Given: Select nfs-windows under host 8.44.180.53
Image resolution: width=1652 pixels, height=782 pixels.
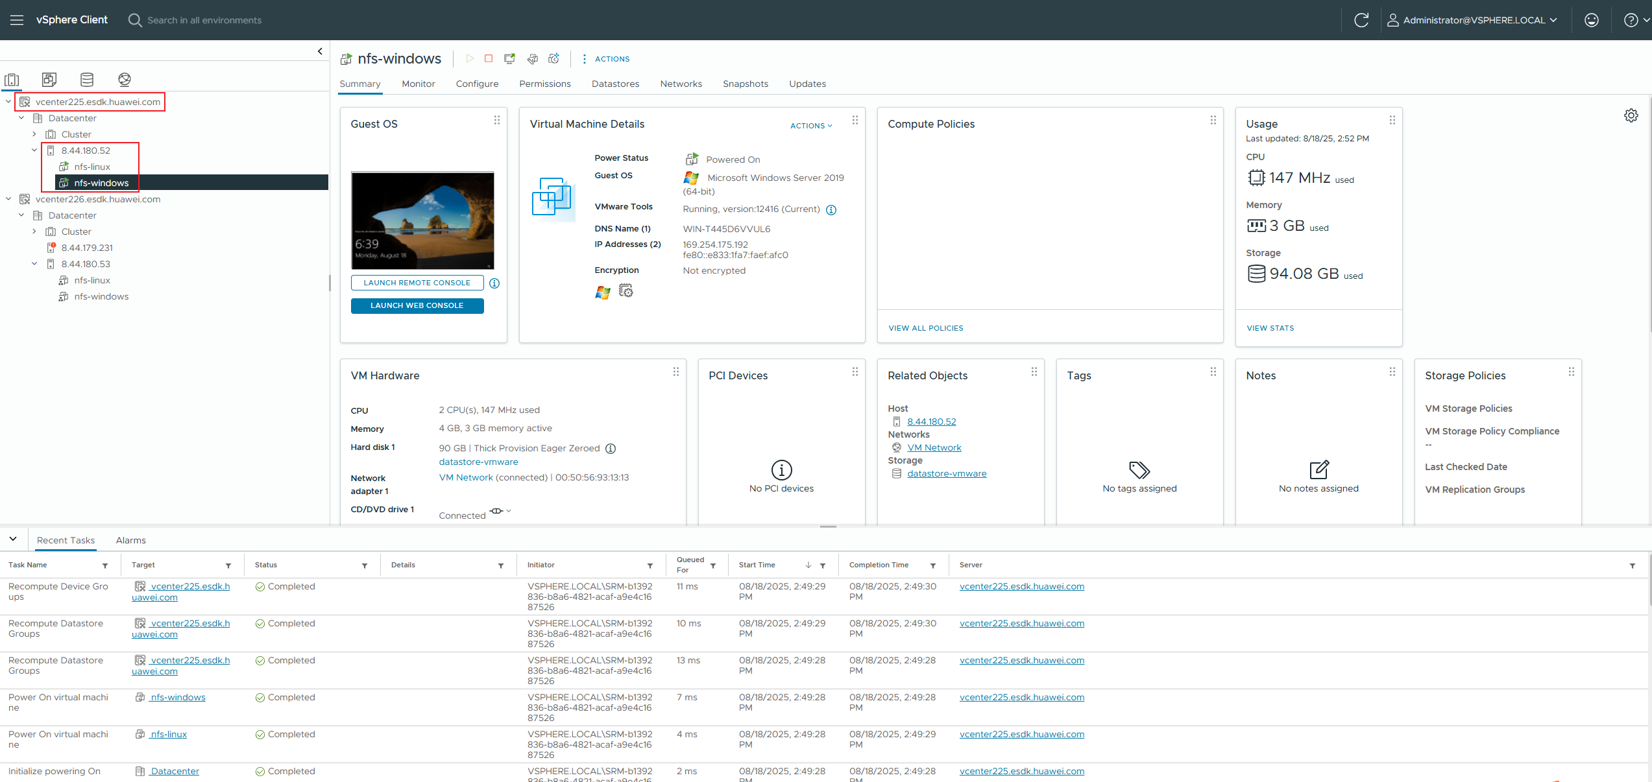Looking at the screenshot, I should pyautogui.click(x=101, y=296).
